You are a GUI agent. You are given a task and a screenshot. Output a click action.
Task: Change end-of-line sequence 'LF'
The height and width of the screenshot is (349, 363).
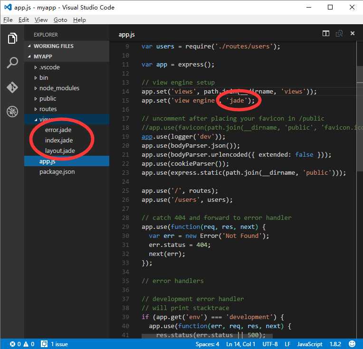point(287,344)
